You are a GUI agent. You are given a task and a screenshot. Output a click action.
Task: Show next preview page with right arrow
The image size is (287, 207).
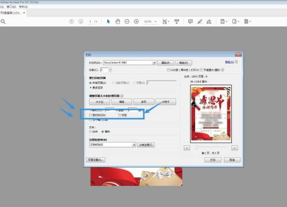click(235, 148)
